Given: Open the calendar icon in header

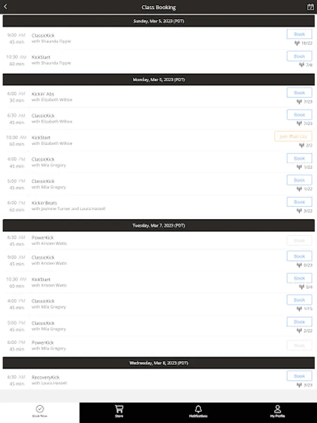Looking at the screenshot, I should pyautogui.click(x=310, y=7).
